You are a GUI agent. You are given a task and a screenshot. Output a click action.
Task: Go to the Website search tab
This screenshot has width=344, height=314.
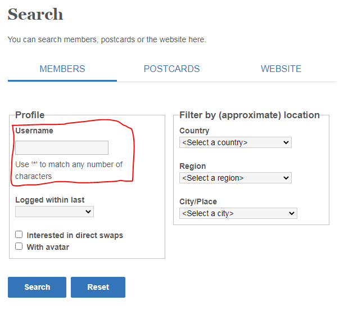point(280,69)
